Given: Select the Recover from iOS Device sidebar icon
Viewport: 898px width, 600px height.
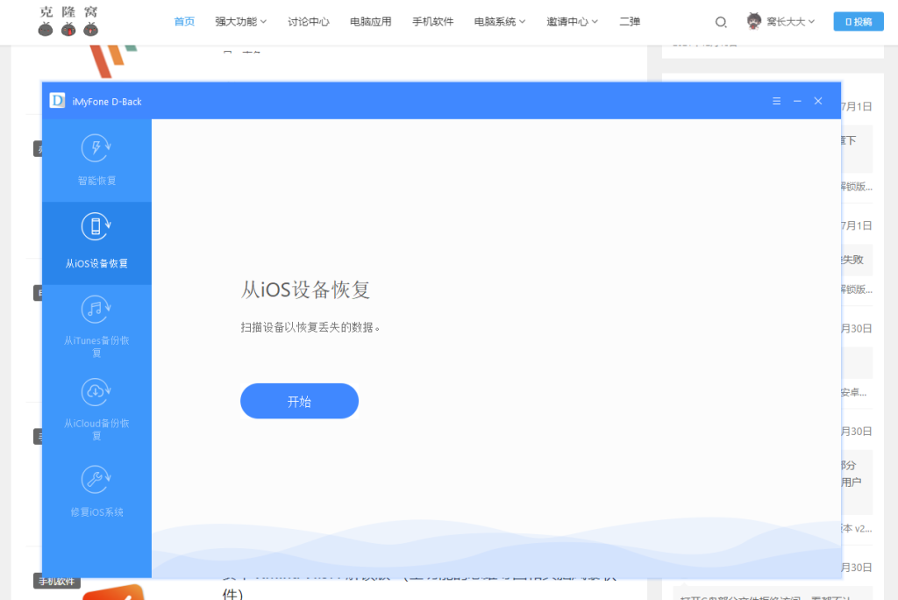Looking at the screenshot, I should [x=96, y=226].
